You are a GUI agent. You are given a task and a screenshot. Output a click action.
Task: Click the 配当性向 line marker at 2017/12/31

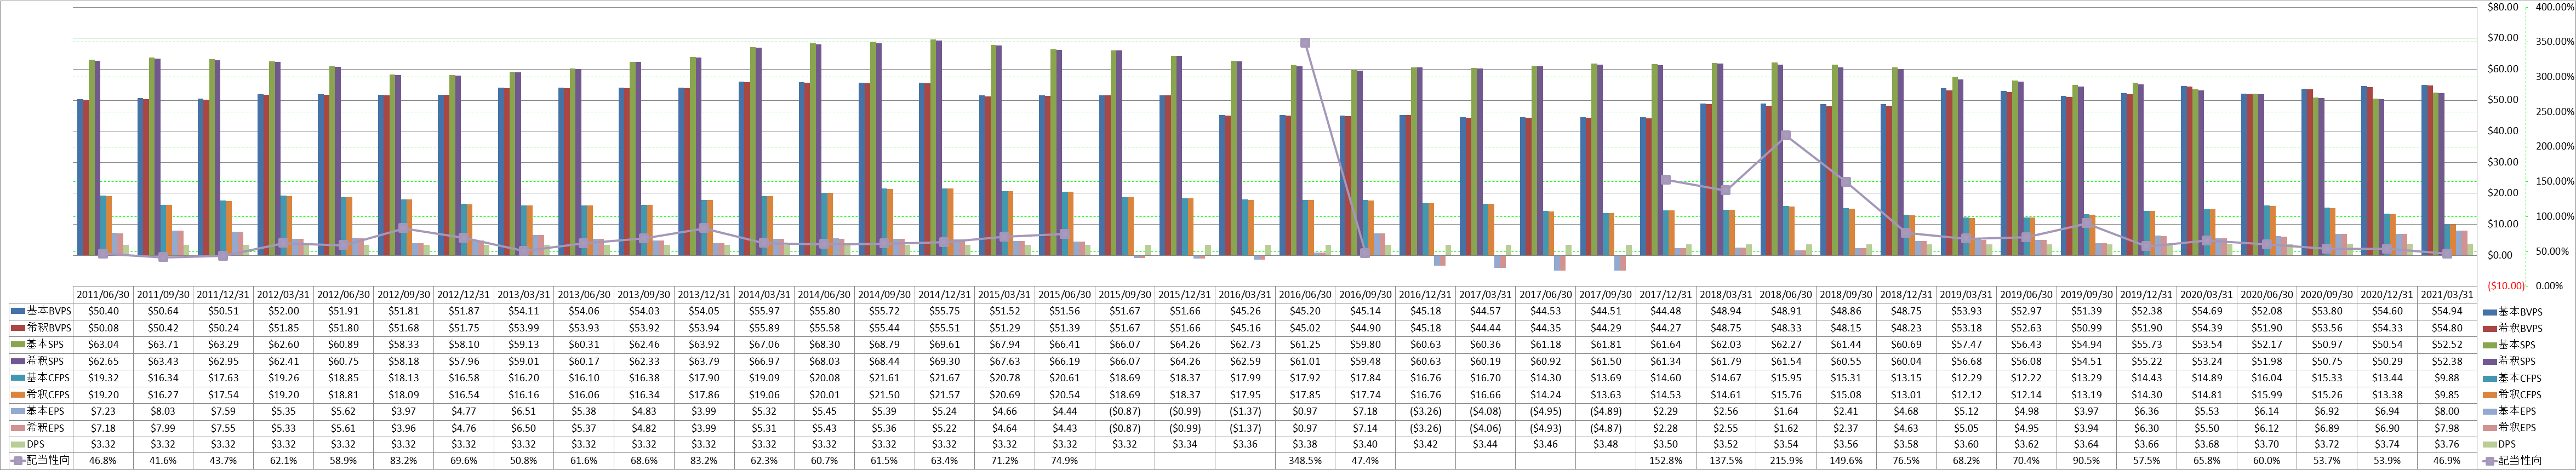point(1666,180)
